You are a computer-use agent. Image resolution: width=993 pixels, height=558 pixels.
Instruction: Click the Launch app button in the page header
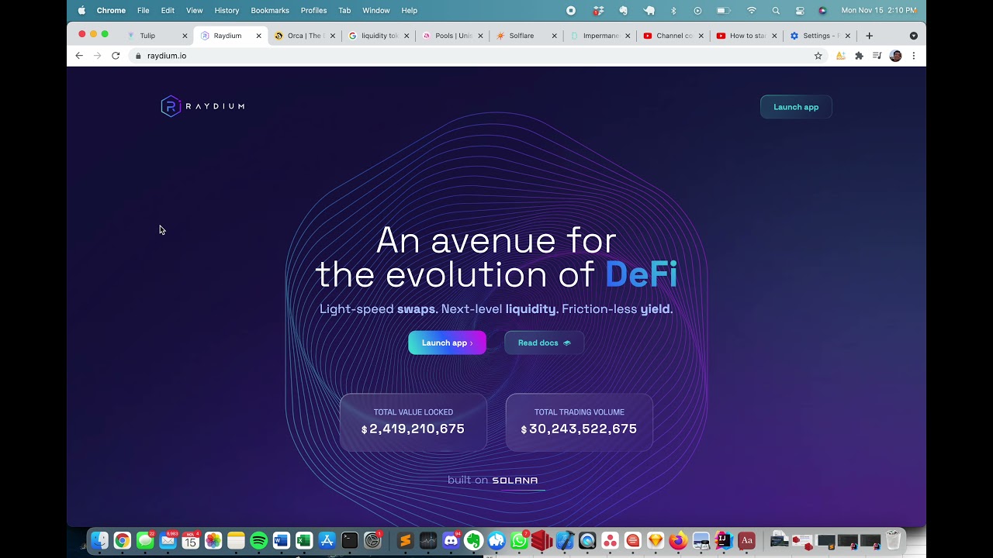(796, 107)
